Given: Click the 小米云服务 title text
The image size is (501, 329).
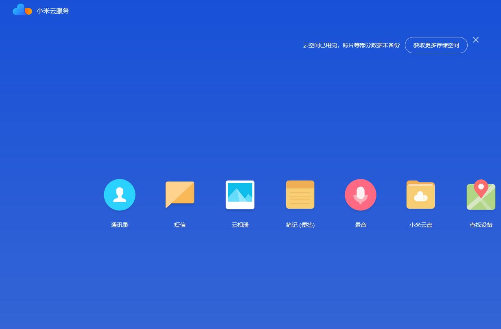Looking at the screenshot, I should [53, 11].
